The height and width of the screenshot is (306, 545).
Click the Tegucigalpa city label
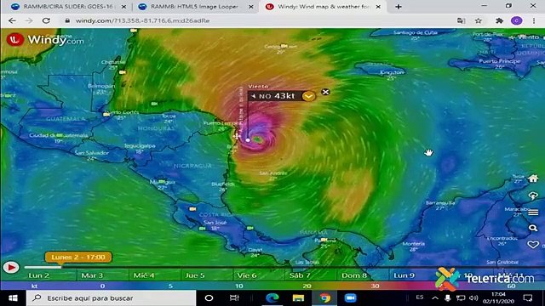click(x=140, y=145)
